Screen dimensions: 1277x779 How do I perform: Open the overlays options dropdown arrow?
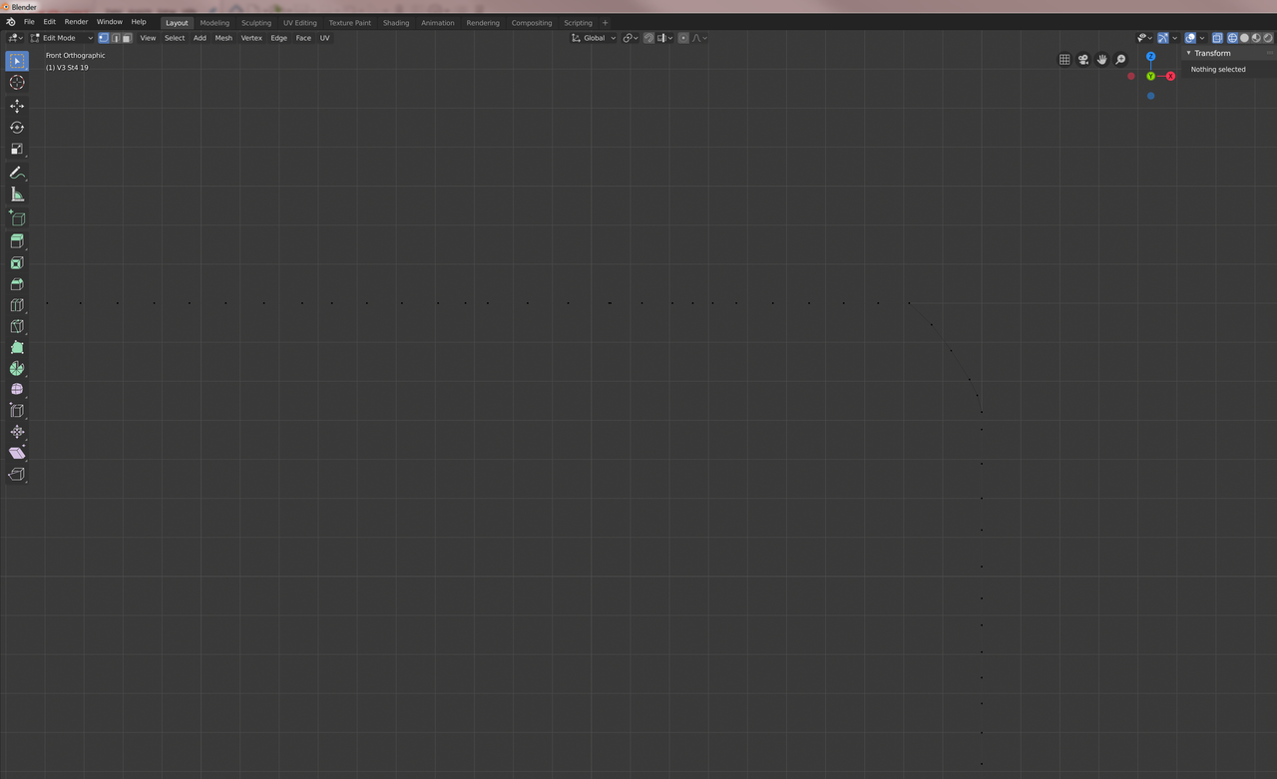(x=1202, y=38)
